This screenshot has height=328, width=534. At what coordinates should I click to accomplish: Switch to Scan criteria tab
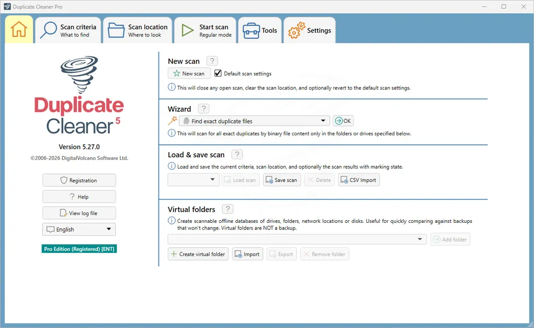pyautogui.click(x=68, y=30)
